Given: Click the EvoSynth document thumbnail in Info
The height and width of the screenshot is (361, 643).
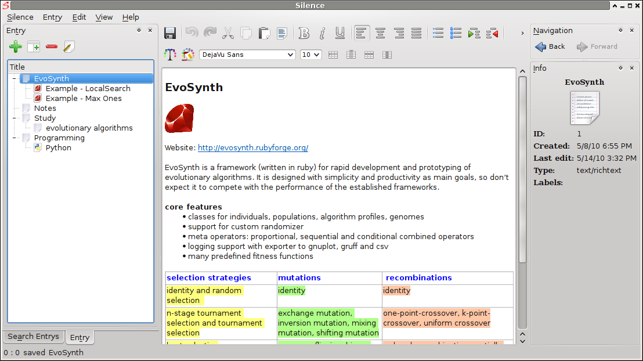Looking at the screenshot, I should [585, 108].
